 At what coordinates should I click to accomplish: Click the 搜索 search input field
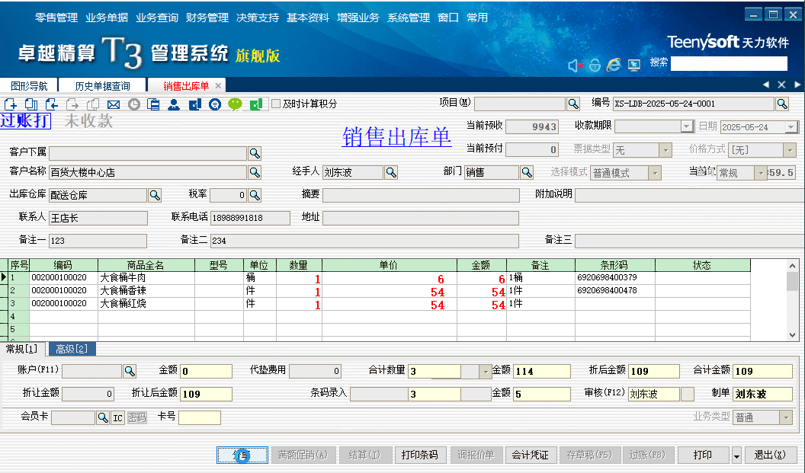click(x=728, y=62)
